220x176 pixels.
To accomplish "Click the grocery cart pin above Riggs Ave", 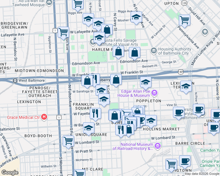I will pyautogui.click(x=78, y=5).
